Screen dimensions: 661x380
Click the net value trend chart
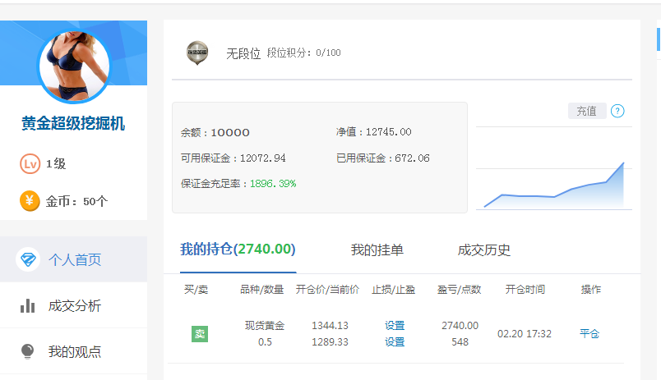click(x=554, y=185)
